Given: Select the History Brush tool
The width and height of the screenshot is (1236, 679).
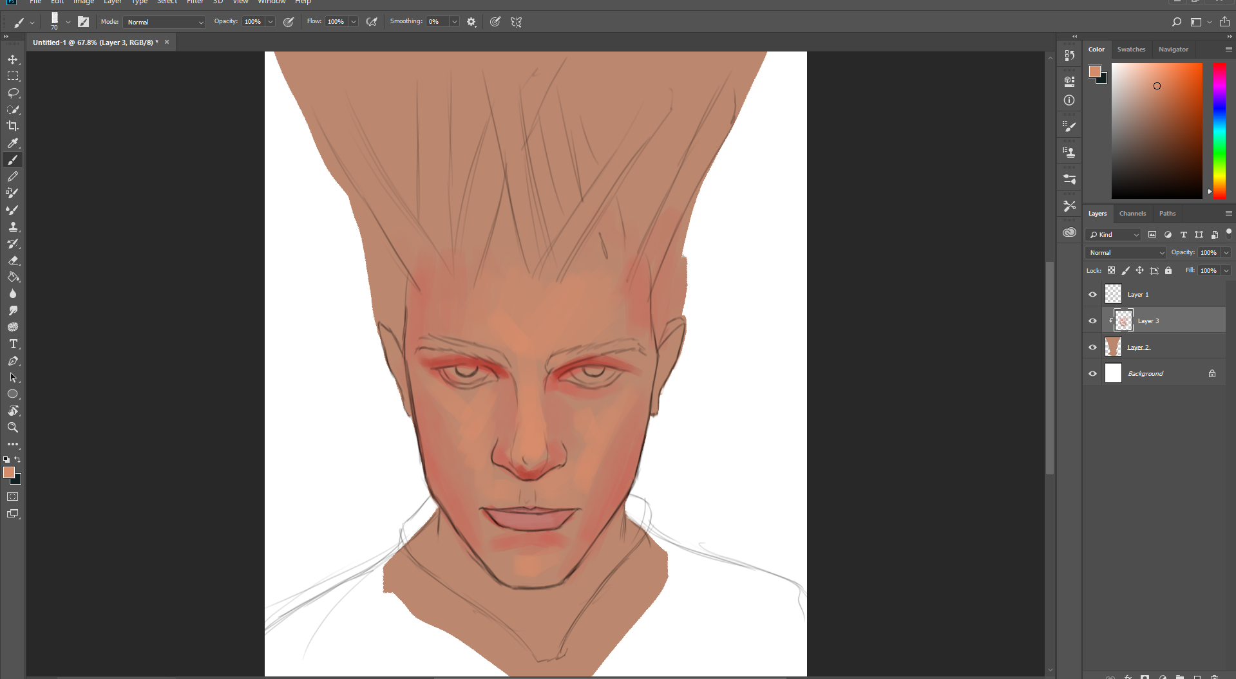Looking at the screenshot, I should [x=13, y=243].
